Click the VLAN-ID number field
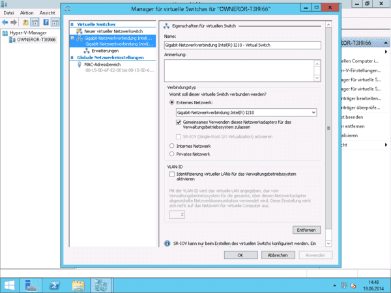Image resolution: width=391 pixels, height=293 pixels. (x=177, y=214)
